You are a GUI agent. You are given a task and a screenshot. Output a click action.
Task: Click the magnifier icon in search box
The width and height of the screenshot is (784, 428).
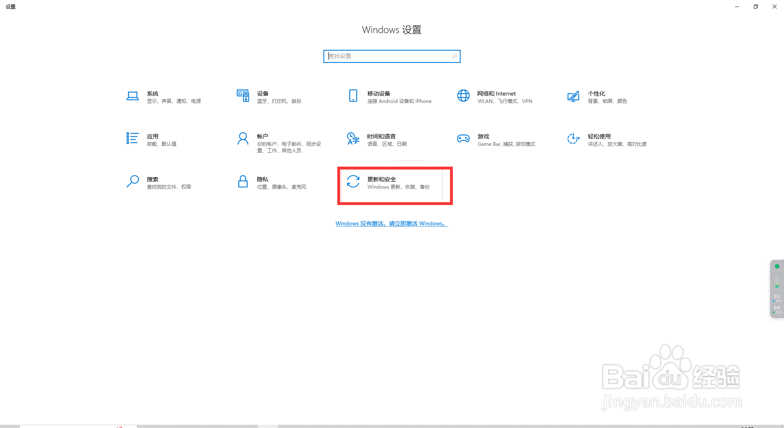pos(454,56)
